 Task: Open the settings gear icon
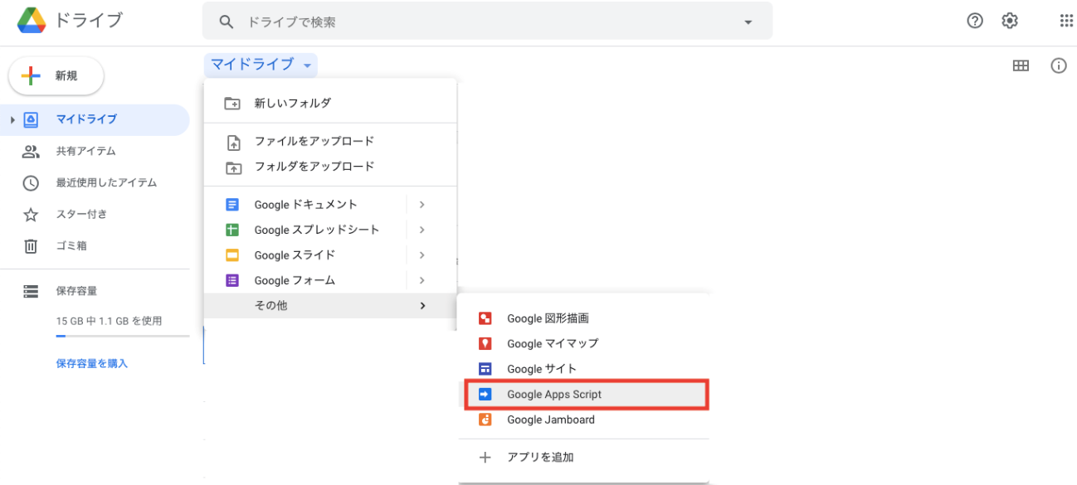(1010, 22)
